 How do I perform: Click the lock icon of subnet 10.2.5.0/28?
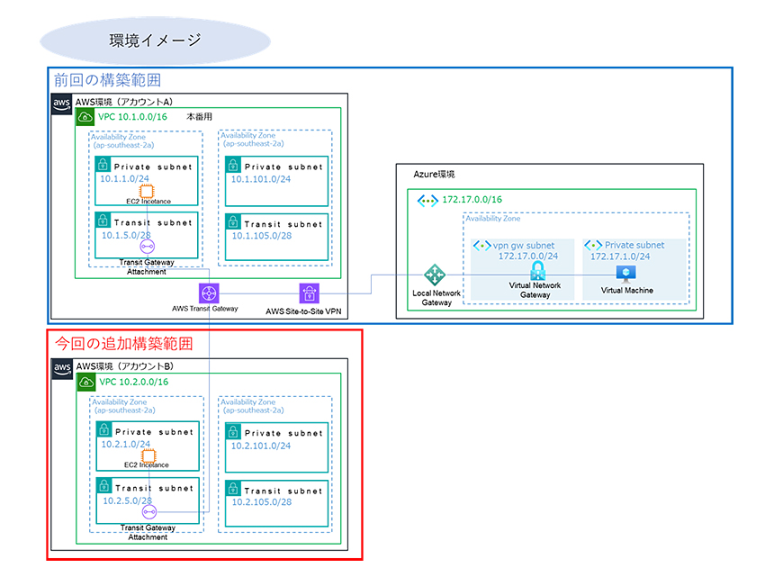pyautogui.click(x=104, y=485)
